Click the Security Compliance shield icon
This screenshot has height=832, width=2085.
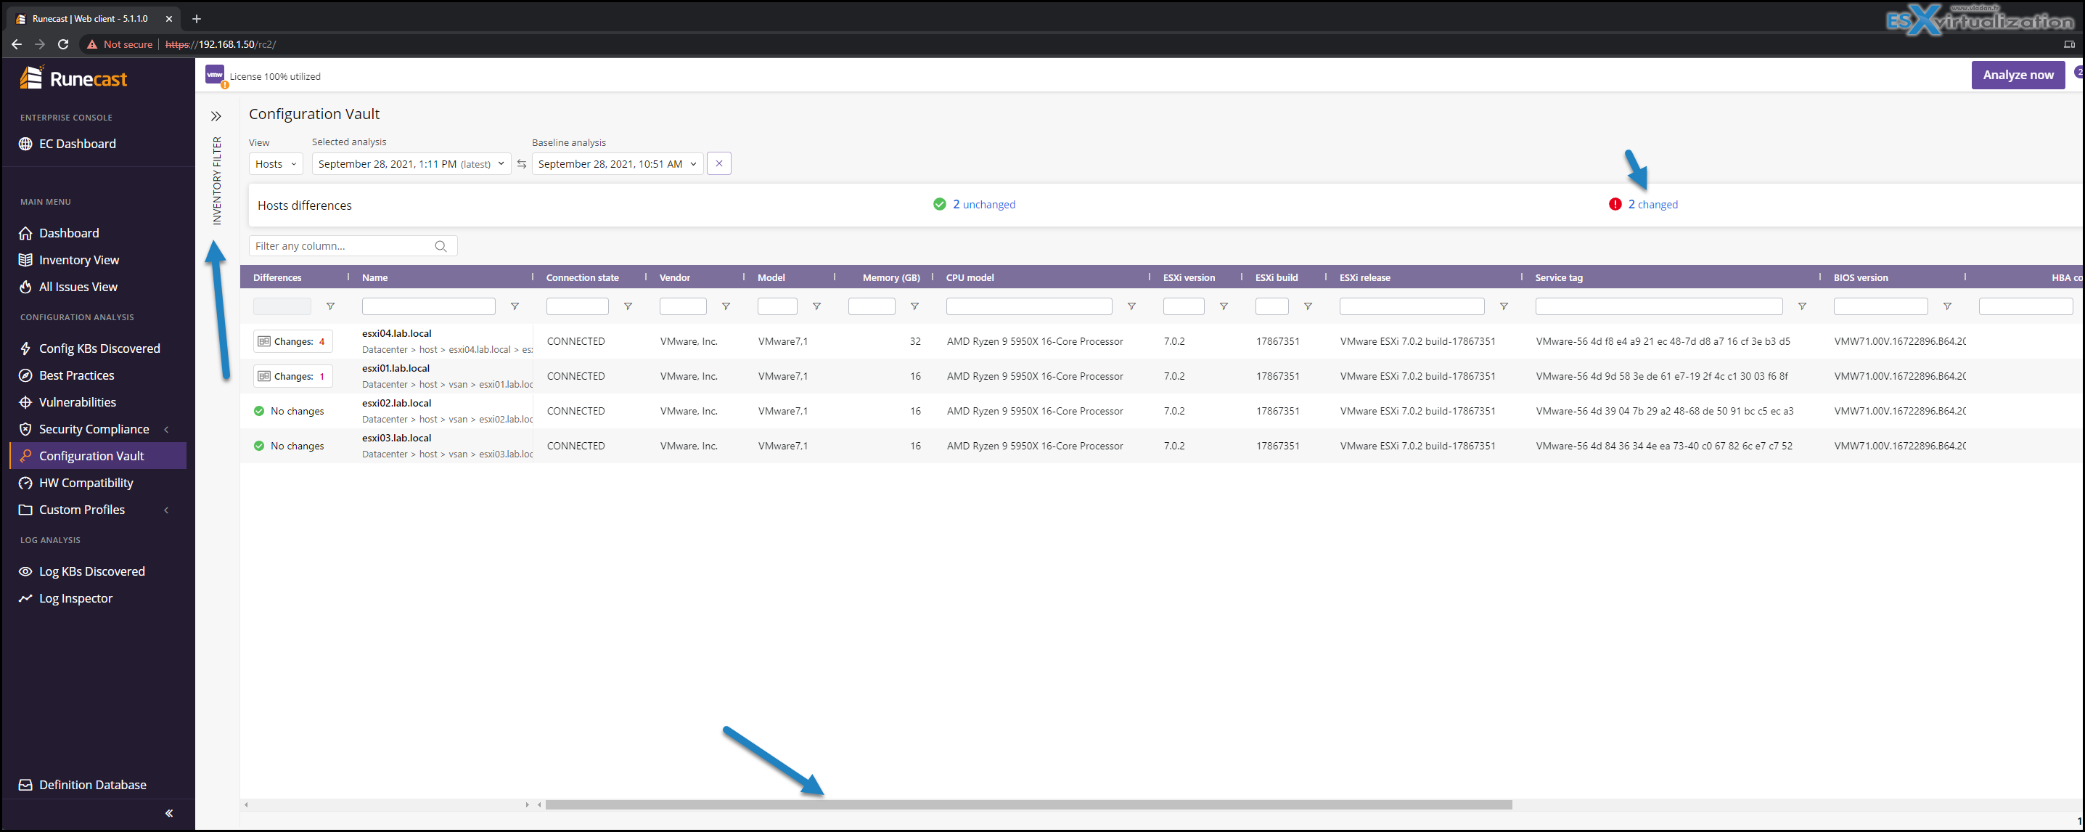25,429
